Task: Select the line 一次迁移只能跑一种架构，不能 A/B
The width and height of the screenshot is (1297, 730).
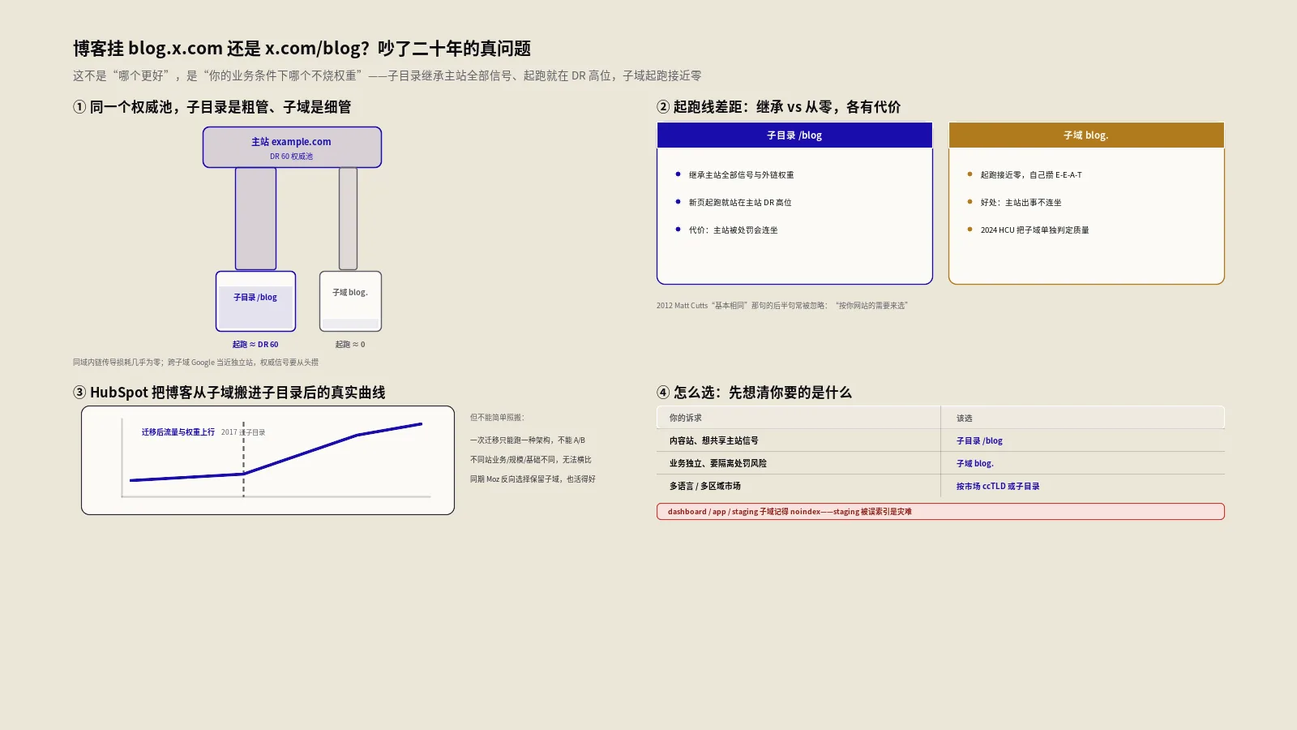Action: point(527,440)
